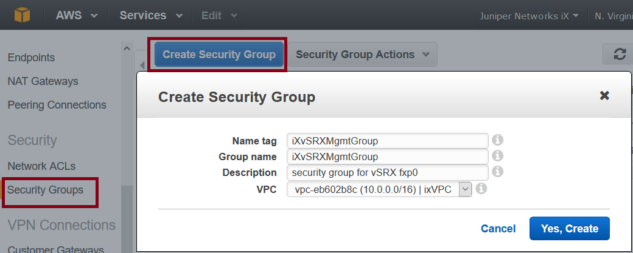Expand the Security Group Actions dropdown

[x=362, y=55]
